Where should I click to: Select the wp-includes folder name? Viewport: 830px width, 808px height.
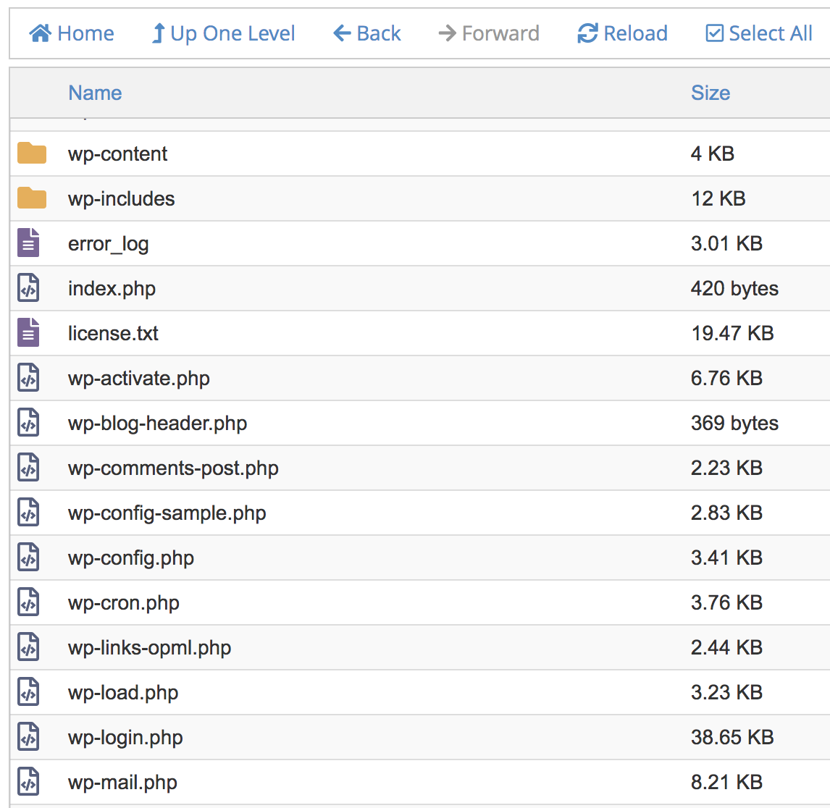tap(121, 198)
